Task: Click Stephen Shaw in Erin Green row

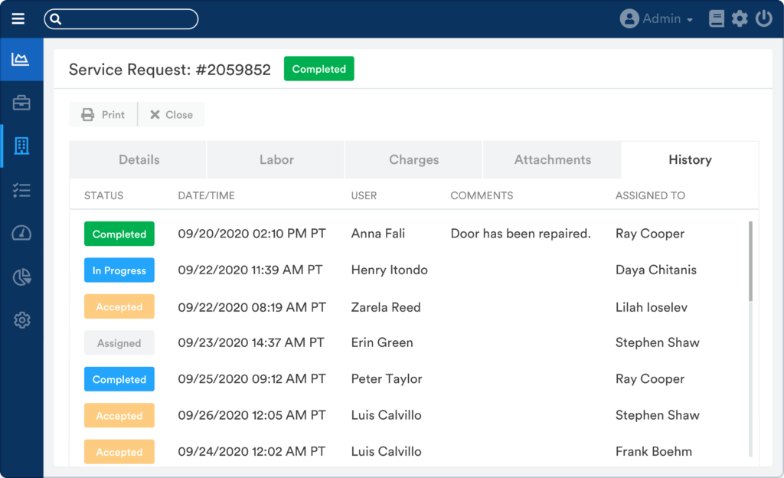Action: [x=657, y=342]
